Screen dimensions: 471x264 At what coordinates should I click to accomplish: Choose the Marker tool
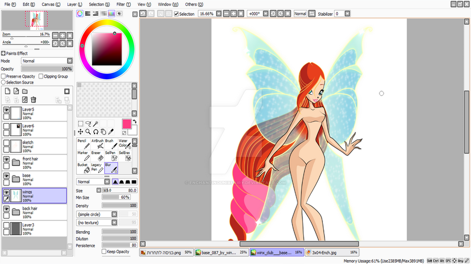point(84,156)
